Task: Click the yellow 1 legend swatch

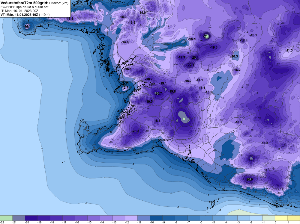Action: tap(294, 218)
